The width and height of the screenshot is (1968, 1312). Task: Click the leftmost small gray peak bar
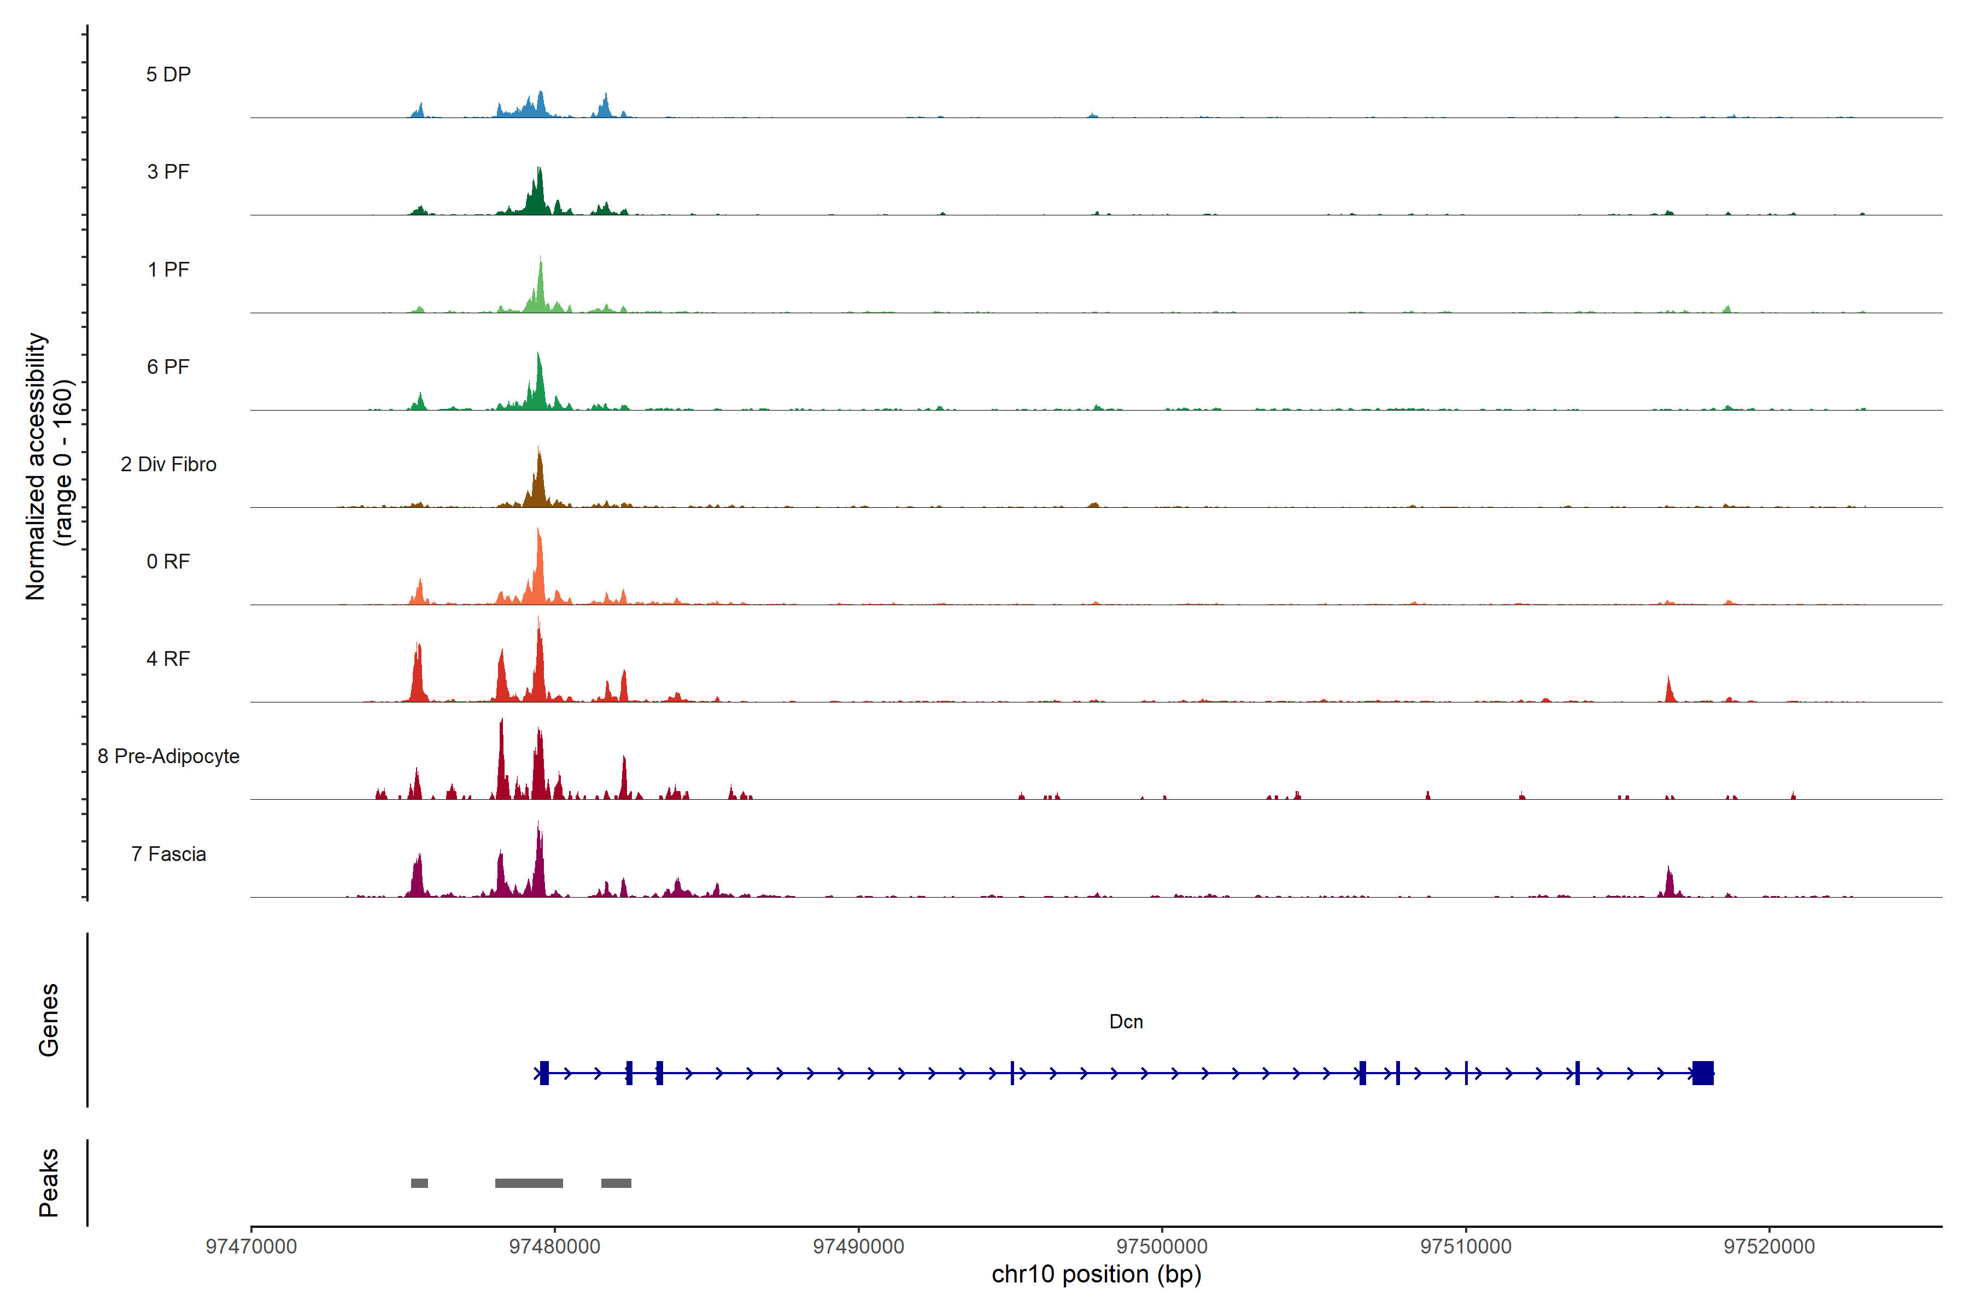click(x=419, y=1183)
